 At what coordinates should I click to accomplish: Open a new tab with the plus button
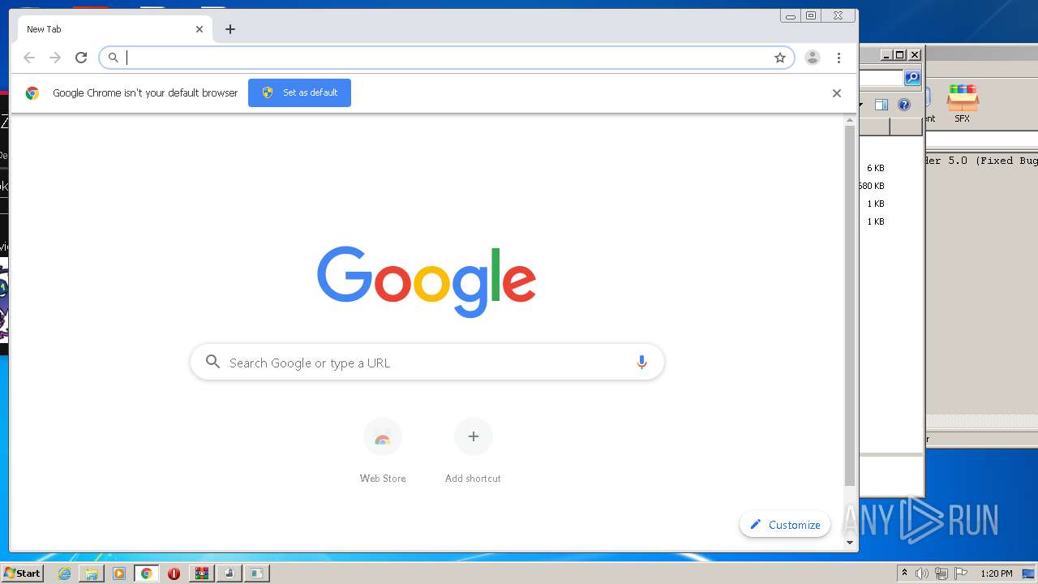click(x=230, y=29)
